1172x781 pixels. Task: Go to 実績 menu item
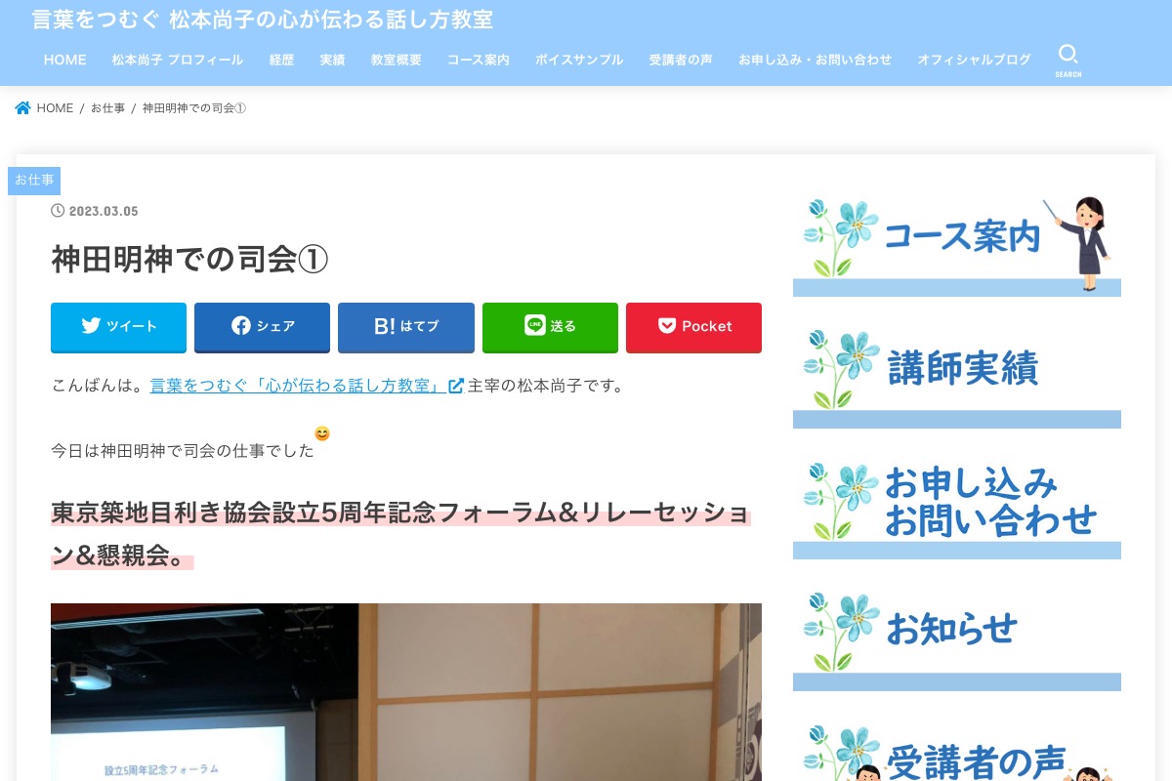tap(332, 61)
